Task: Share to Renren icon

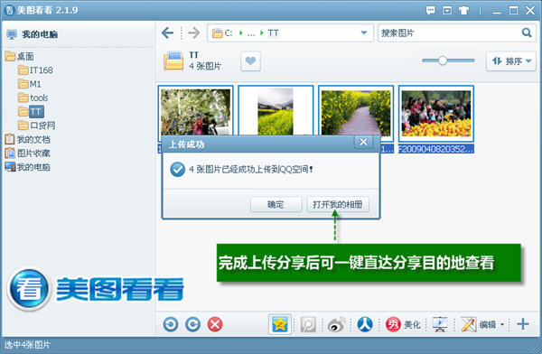Action: [365, 324]
